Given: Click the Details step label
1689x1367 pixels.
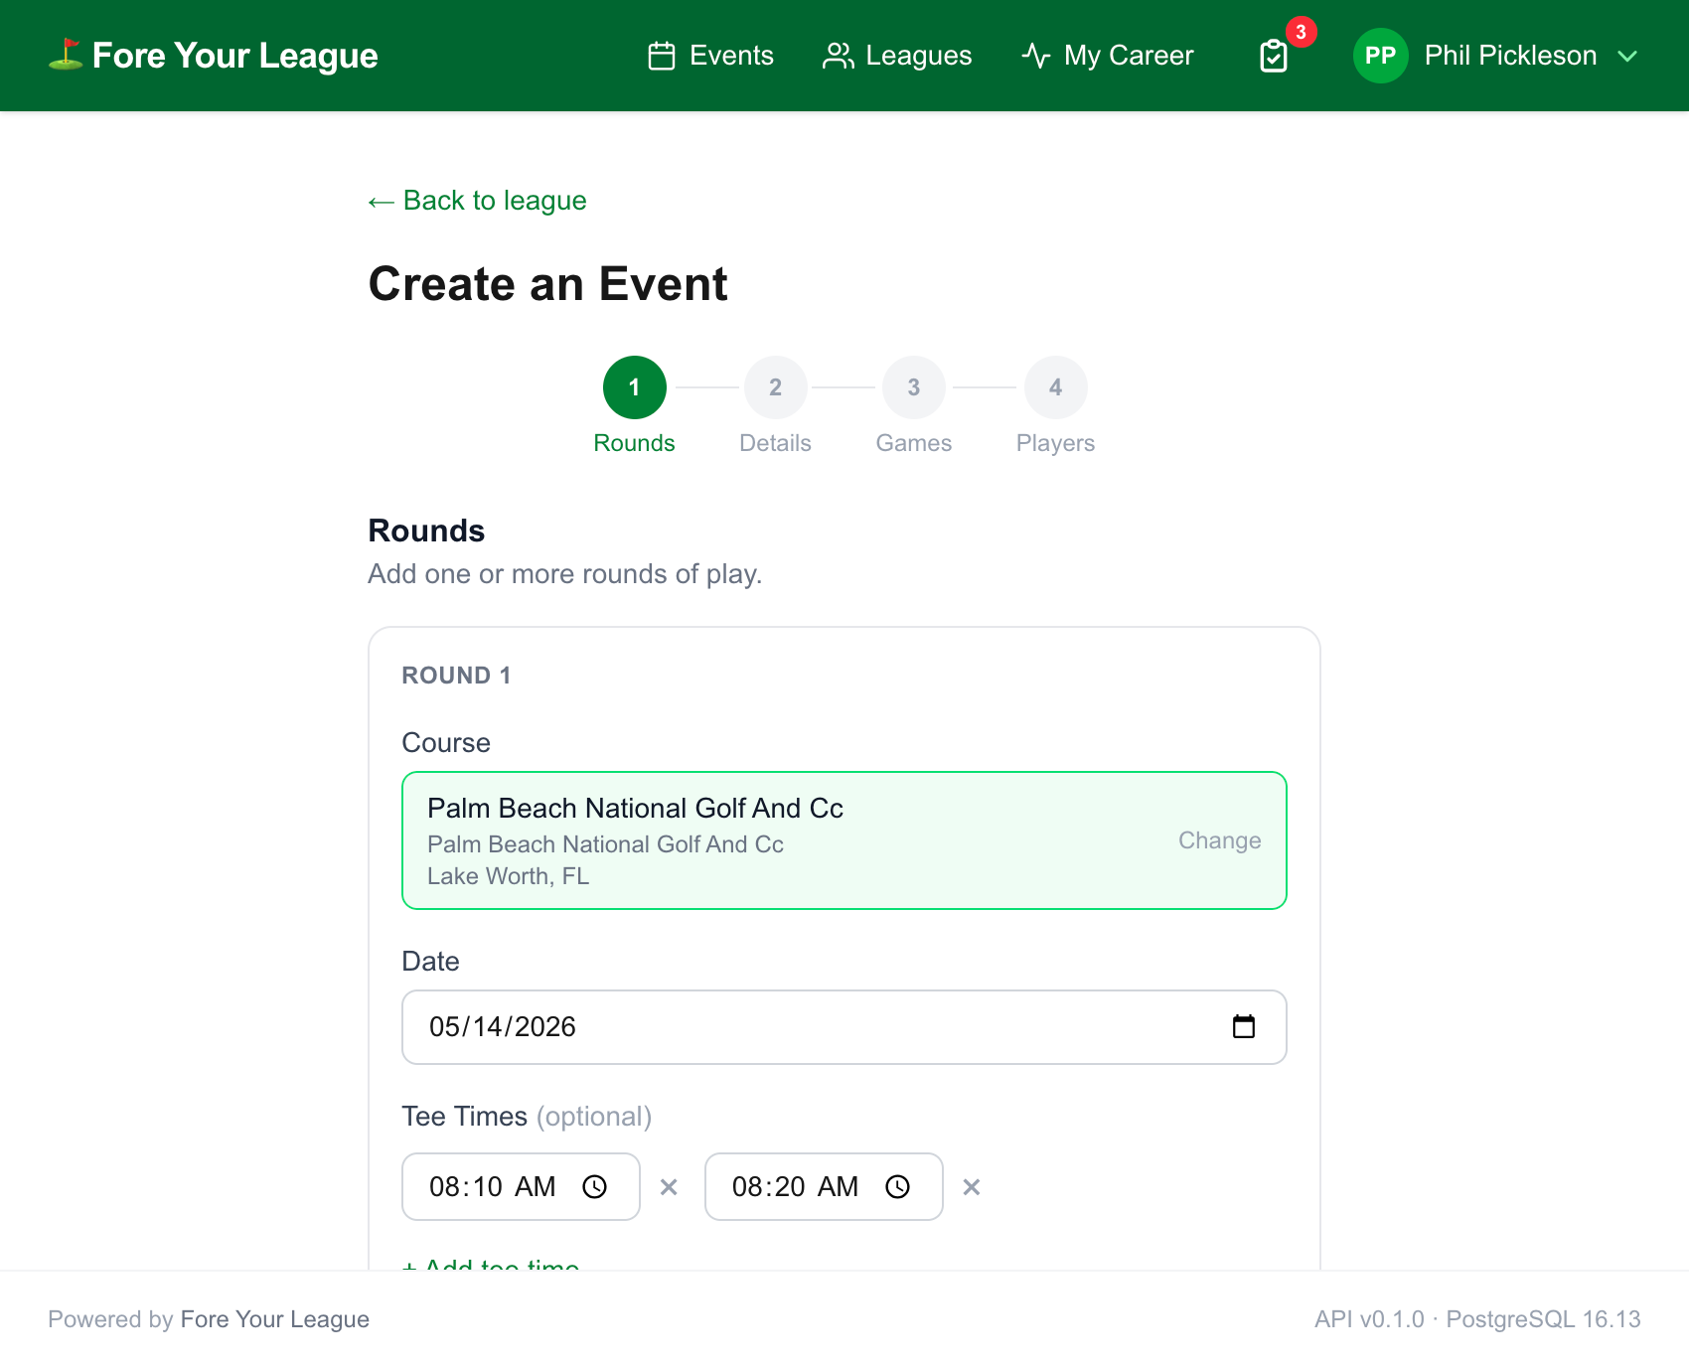Looking at the screenshot, I should 776,443.
